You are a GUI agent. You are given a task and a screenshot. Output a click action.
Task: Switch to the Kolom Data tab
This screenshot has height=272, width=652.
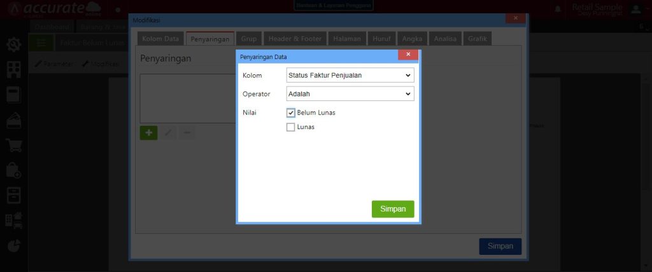(160, 39)
